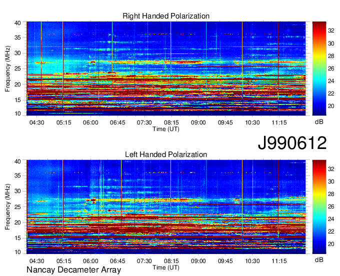Click the Left Handed Polarization spectrogram area
340x276 pixels.
point(166,207)
